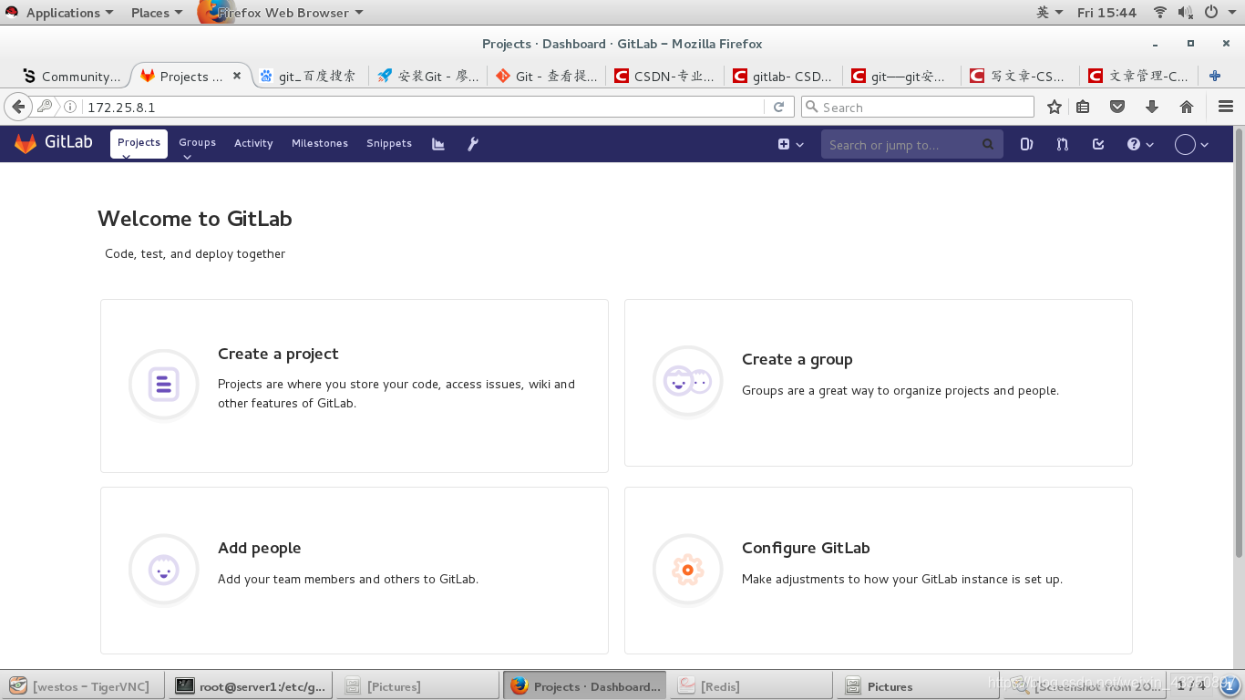
Task: Switch to the gitlab- CSD tab
Action: pyautogui.click(x=783, y=76)
